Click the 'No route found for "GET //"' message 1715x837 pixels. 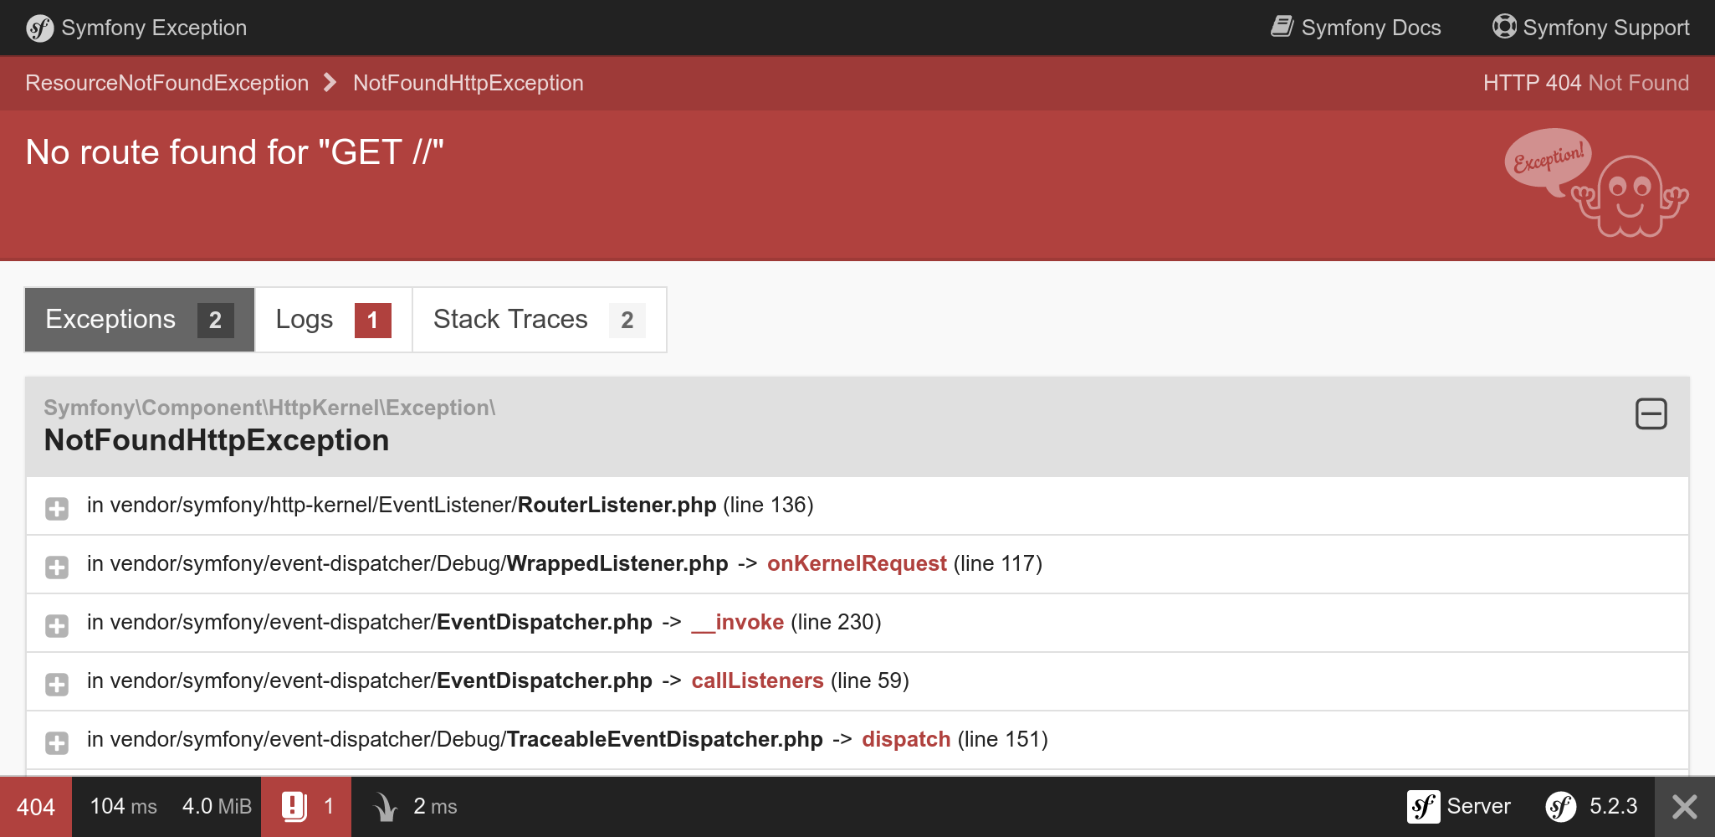pos(234,152)
